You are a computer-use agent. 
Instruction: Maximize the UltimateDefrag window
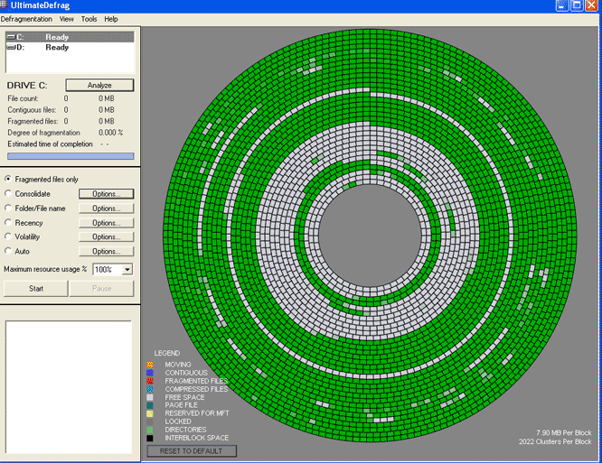click(577, 5)
